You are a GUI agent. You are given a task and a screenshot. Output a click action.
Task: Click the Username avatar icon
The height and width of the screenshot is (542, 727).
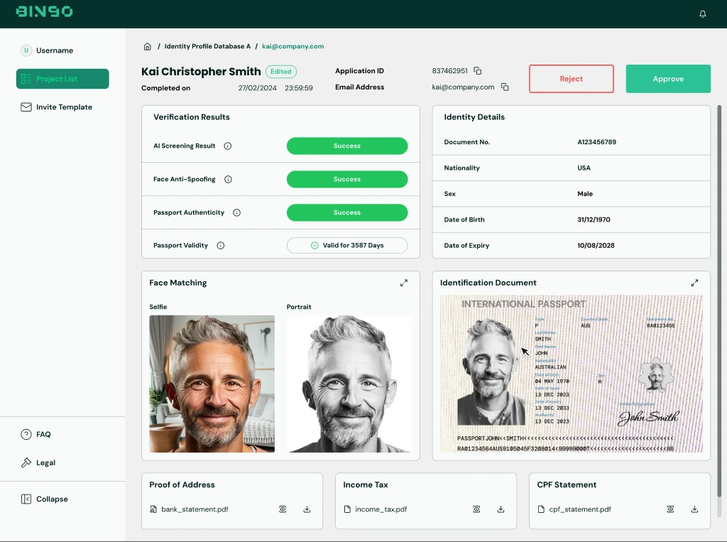coord(26,50)
